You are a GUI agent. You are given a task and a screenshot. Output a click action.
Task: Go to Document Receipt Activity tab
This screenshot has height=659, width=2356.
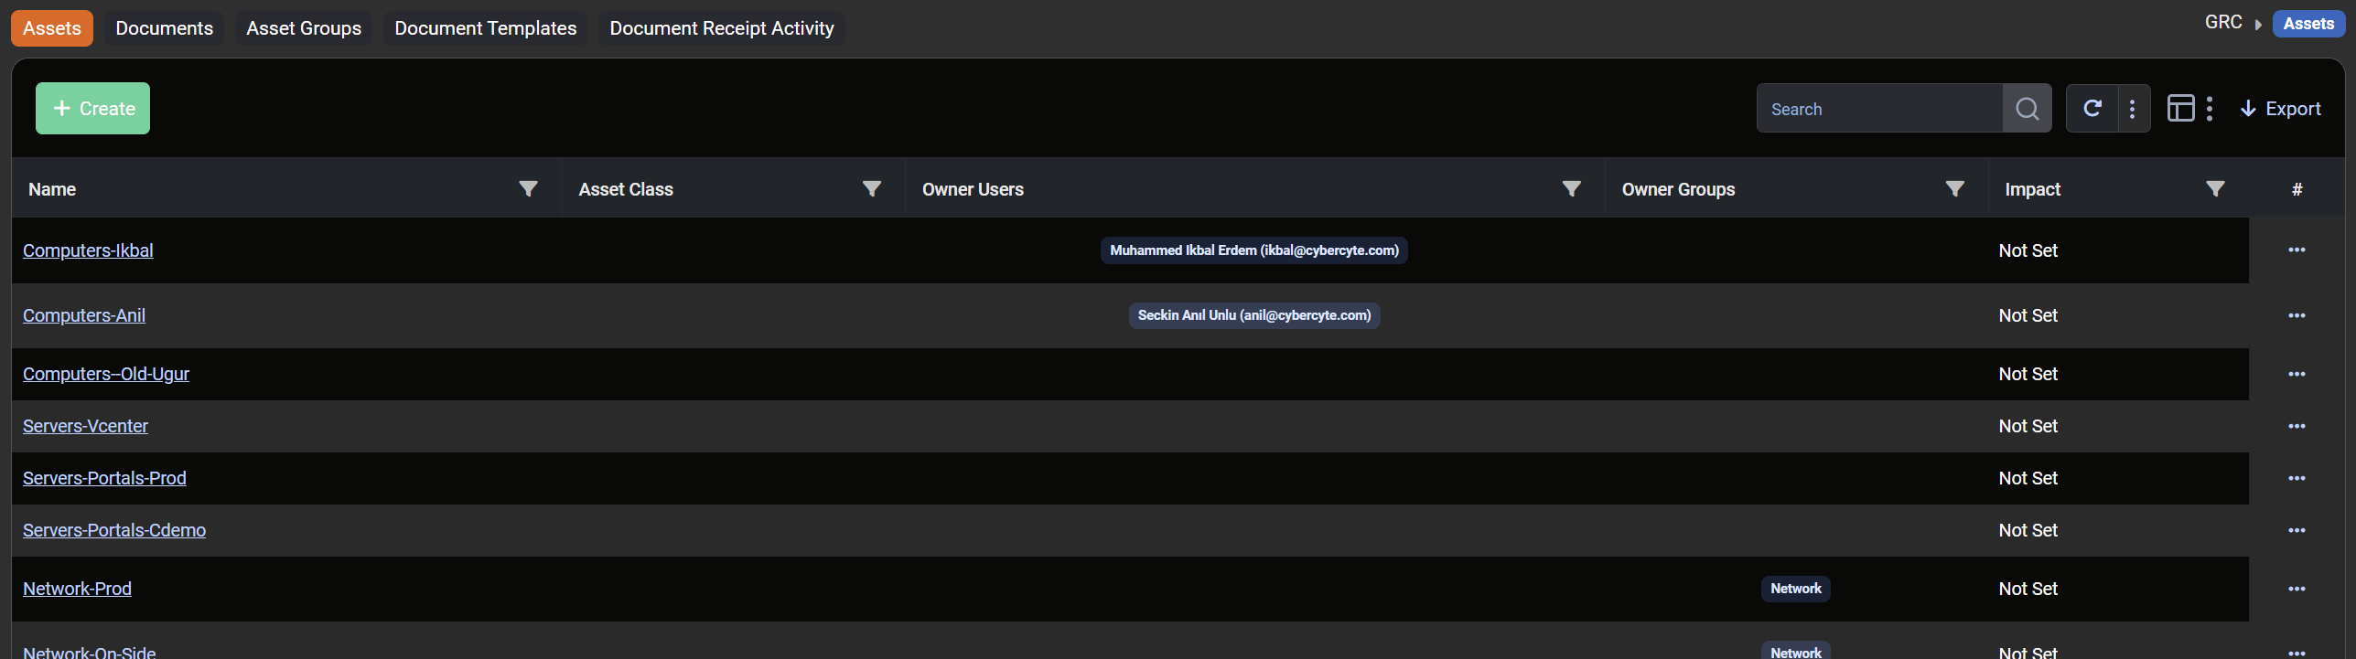(x=721, y=28)
